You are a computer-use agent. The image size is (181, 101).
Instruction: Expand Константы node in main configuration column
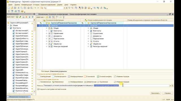click(x=46, y=31)
